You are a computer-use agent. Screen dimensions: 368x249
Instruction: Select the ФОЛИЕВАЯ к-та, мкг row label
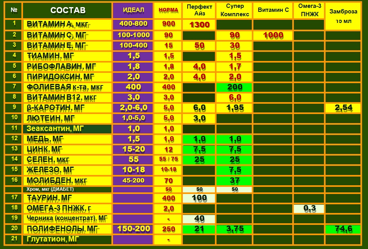[67, 87]
